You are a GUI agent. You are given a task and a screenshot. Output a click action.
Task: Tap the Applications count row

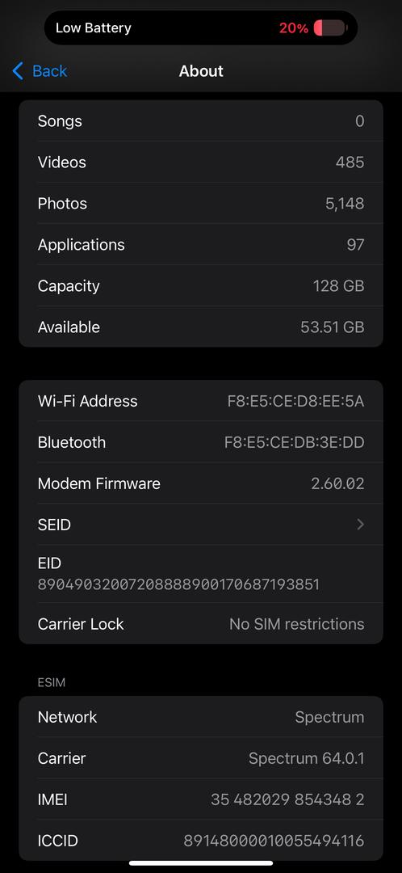201,244
